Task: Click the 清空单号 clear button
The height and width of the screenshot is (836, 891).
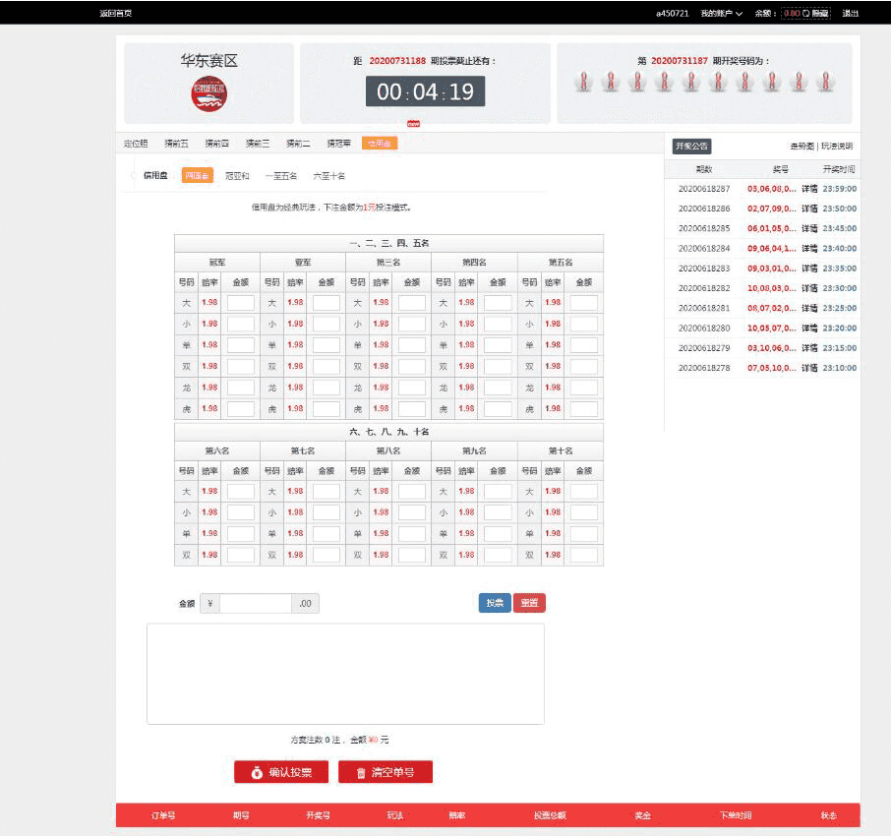Action: [x=386, y=772]
